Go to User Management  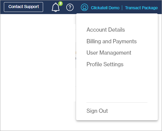(109, 53)
